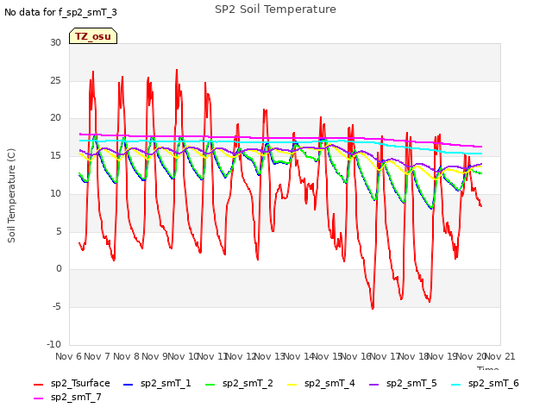Click the Nov 21 x-axis tick label
The image size is (552, 414).
500,356
